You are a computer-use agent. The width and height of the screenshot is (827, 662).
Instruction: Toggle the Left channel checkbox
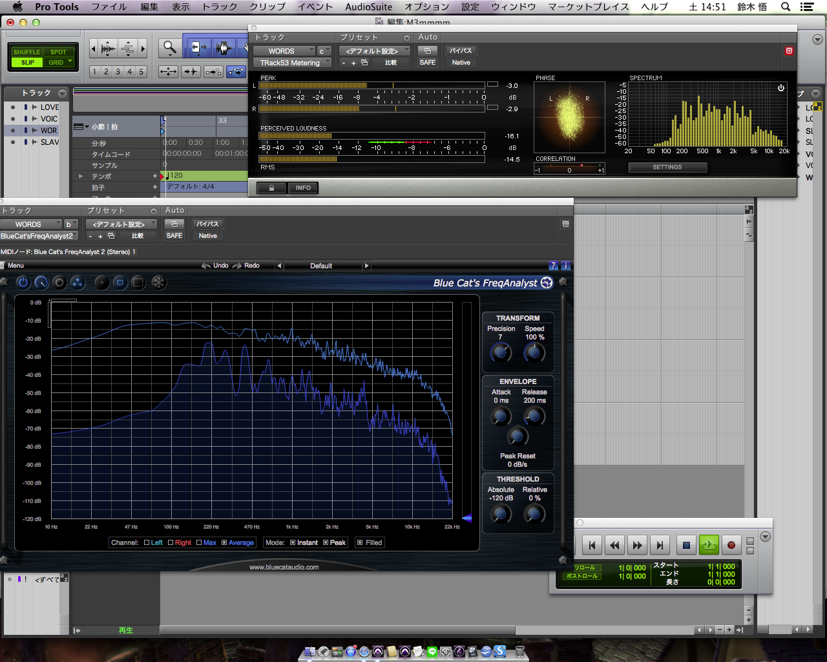pos(147,542)
